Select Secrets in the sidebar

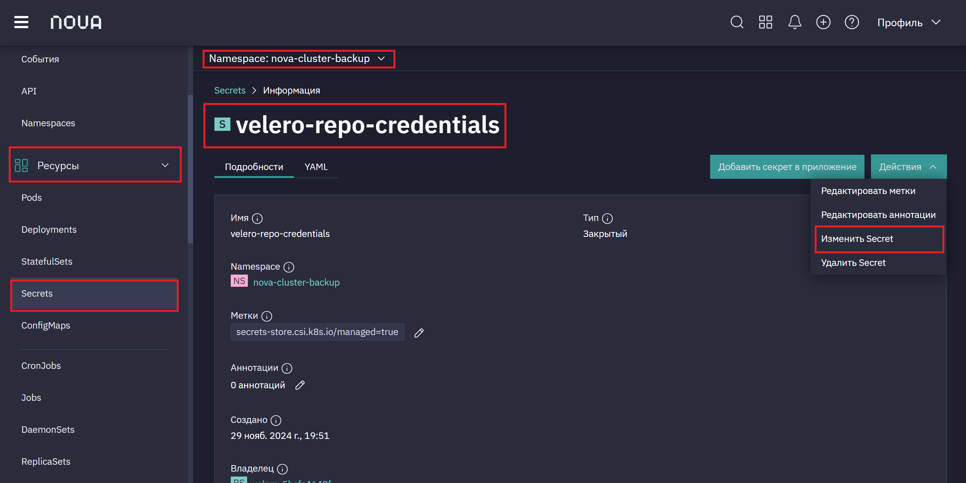[94, 294]
